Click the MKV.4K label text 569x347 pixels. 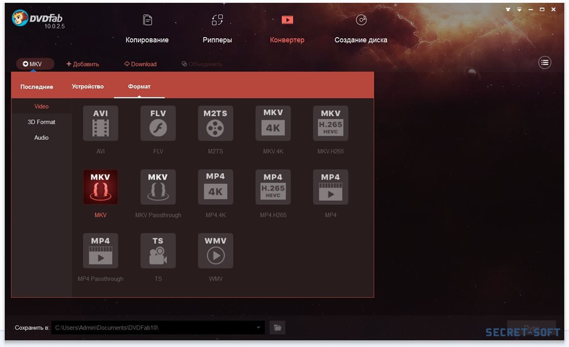click(x=273, y=151)
